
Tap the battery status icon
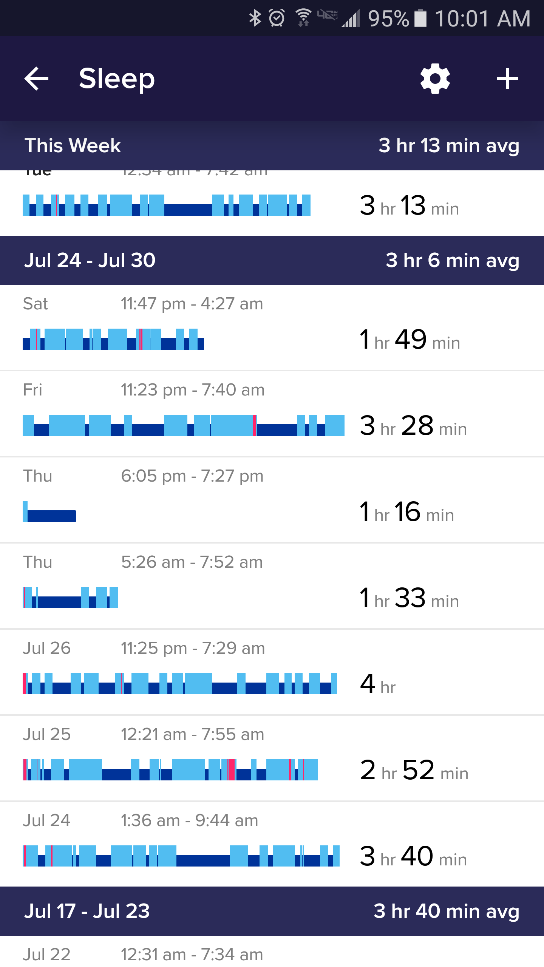pos(420,18)
